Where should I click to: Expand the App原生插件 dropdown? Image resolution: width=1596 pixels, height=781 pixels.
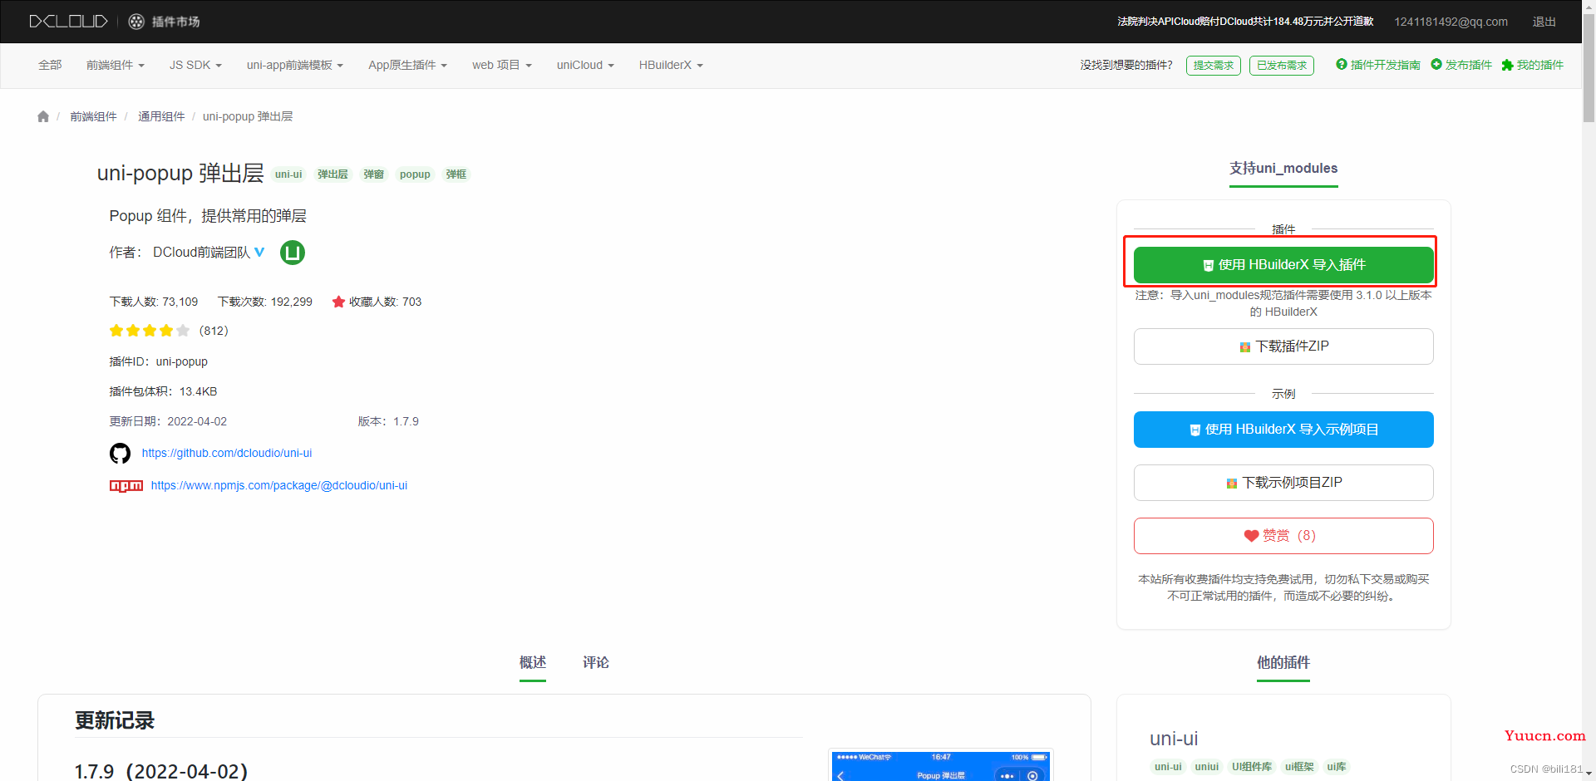(408, 65)
